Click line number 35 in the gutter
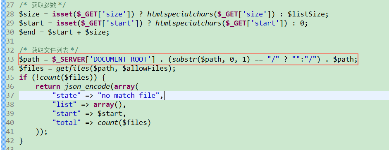389x150 pixels. 10,78
